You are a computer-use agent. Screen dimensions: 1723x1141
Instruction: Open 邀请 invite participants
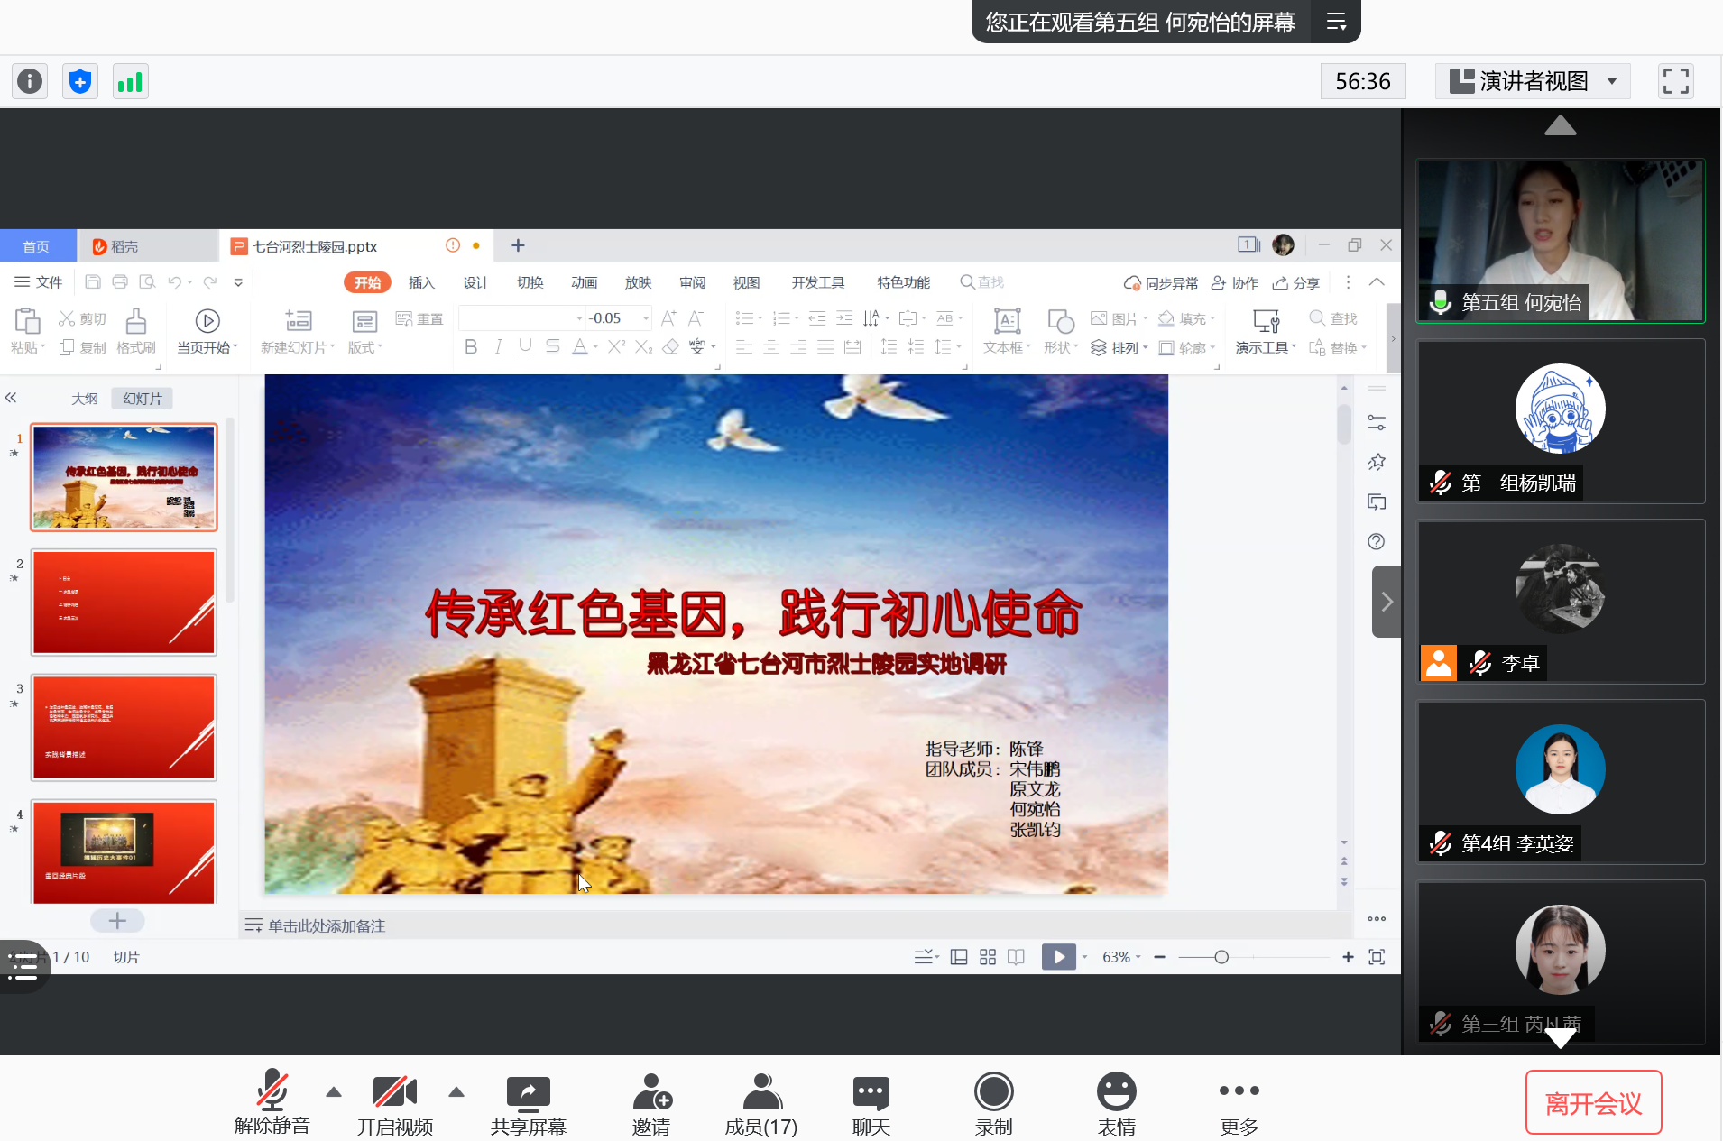pos(651,1103)
